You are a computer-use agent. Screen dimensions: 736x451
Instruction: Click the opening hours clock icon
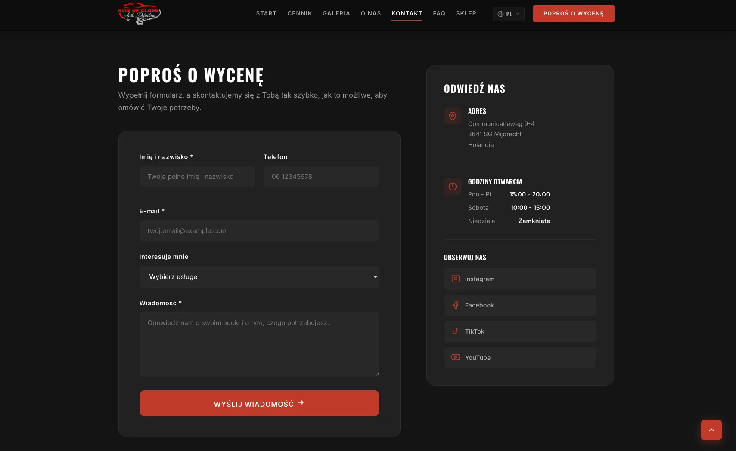tap(452, 187)
